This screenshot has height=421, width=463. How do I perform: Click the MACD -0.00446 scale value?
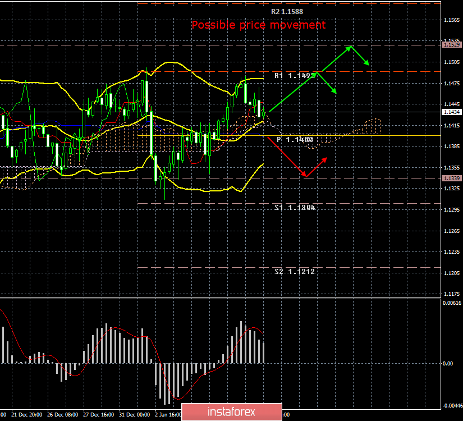tap(452, 406)
